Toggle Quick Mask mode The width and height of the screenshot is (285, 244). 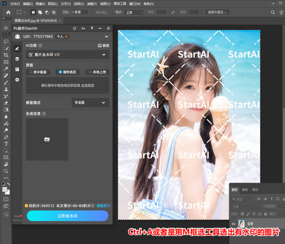tap(6, 199)
